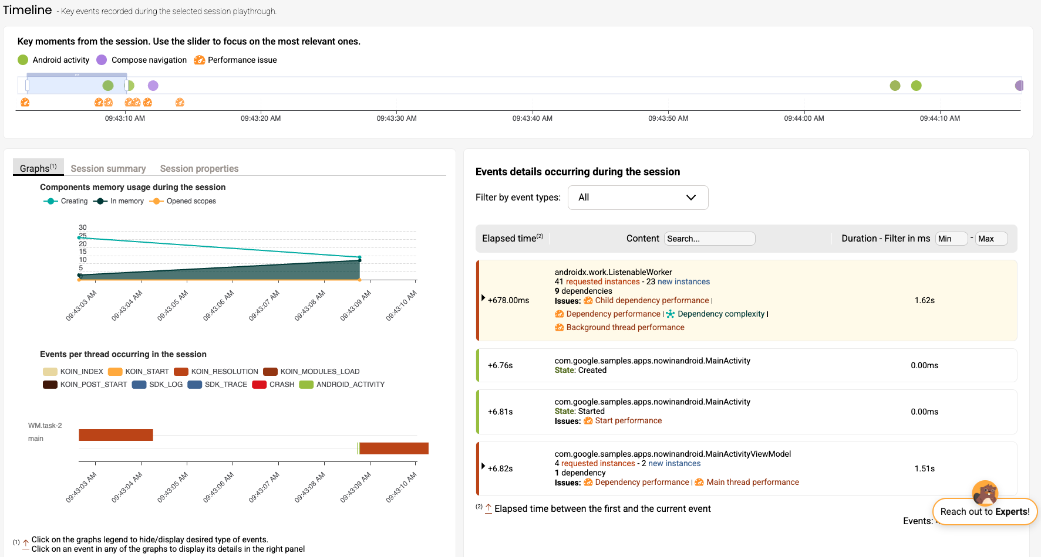Image resolution: width=1041 pixels, height=557 pixels.
Task: Click the Content search input field
Action: (x=709, y=239)
